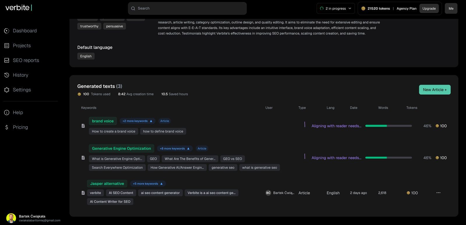The image size is (466, 225).
Task: Click the Dashboard icon in sidebar
Action: (7, 31)
